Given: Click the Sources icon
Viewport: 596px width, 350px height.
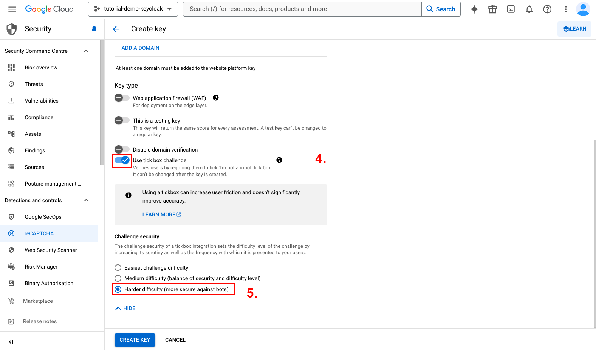Looking at the screenshot, I should [x=11, y=167].
